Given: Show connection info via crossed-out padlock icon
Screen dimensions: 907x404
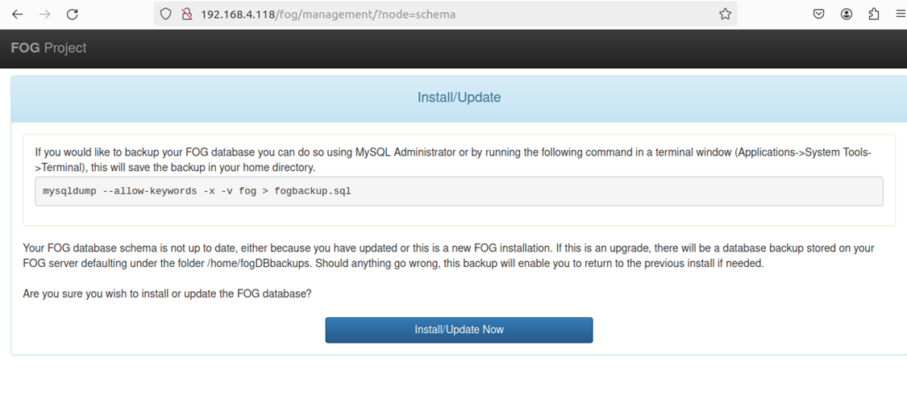Looking at the screenshot, I should coord(186,15).
